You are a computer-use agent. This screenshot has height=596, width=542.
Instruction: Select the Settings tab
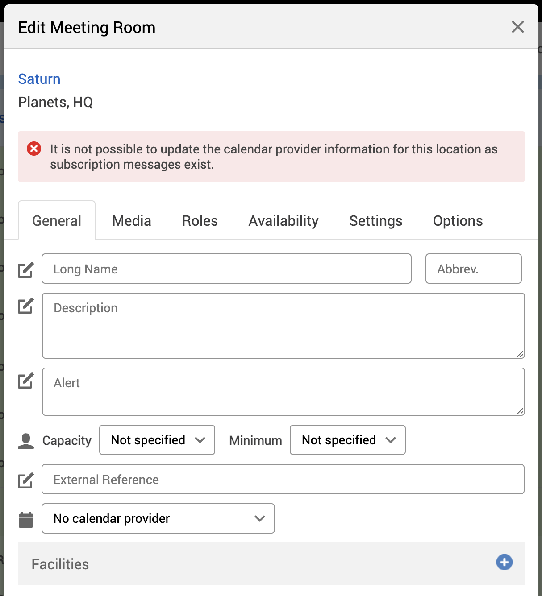point(375,221)
